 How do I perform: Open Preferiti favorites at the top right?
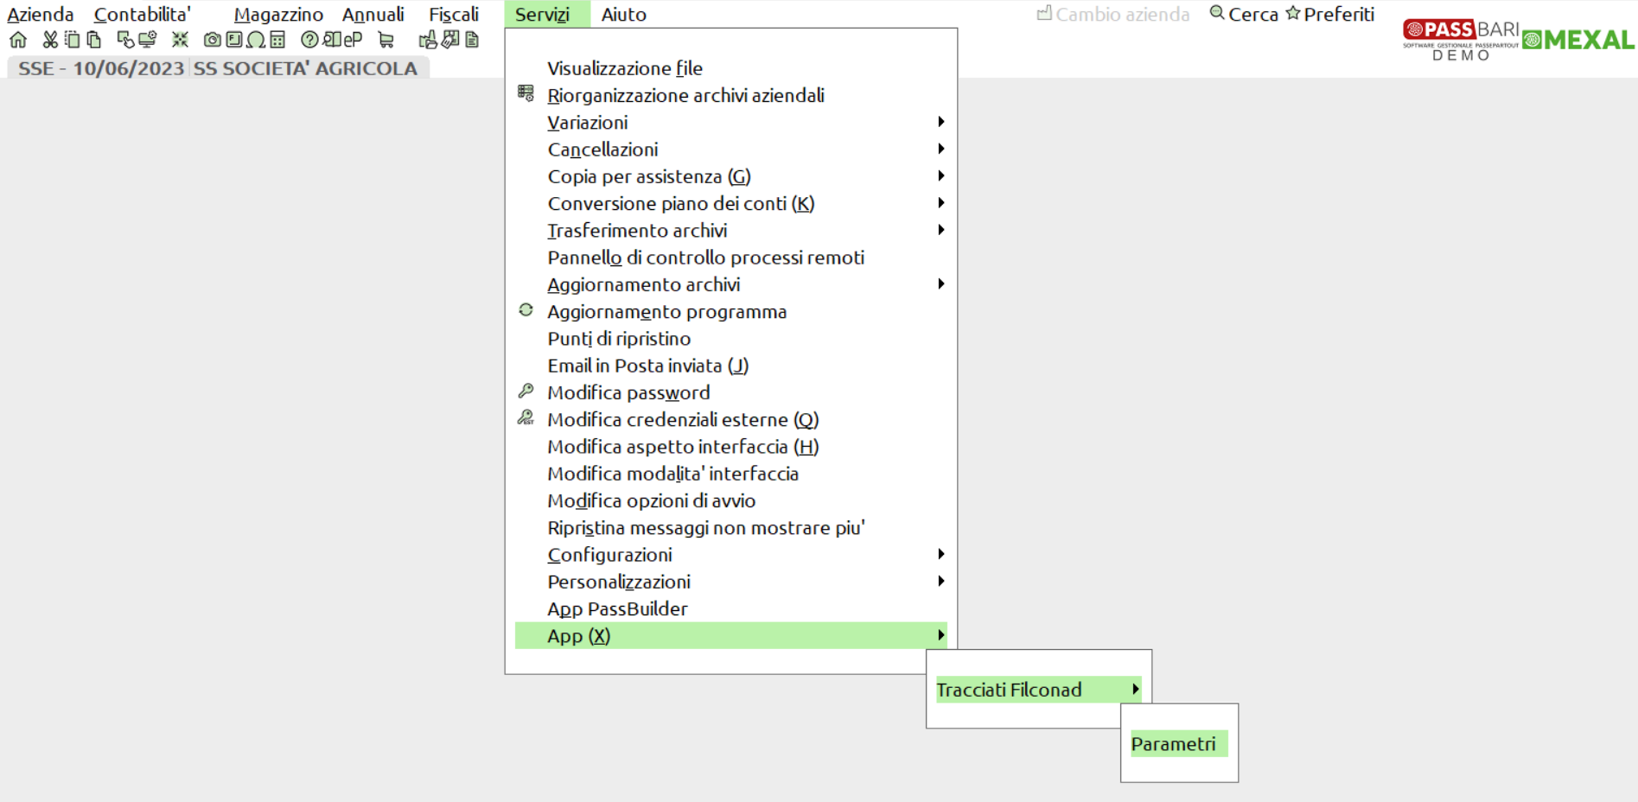coord(1330,15)
